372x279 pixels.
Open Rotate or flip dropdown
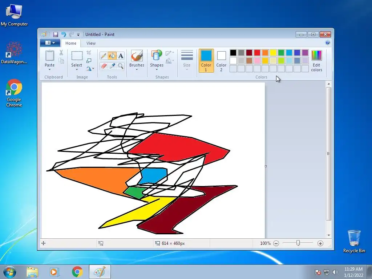pyautogui.click(x=90, y=69)
